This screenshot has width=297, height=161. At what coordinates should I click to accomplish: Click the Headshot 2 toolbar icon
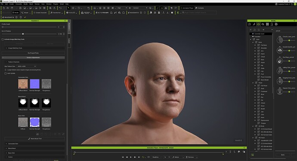(133, 12)
